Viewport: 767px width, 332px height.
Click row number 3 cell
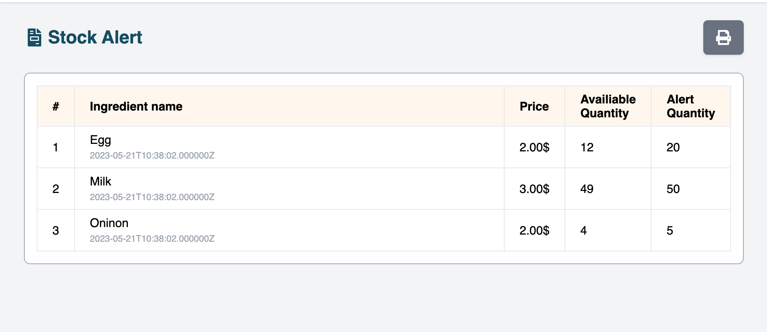tap(56, 230)
